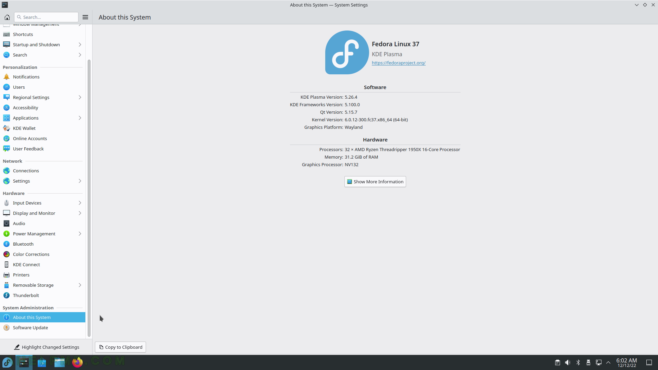Focus the settings Search field

pyautogui.click(x=46, y=17)
